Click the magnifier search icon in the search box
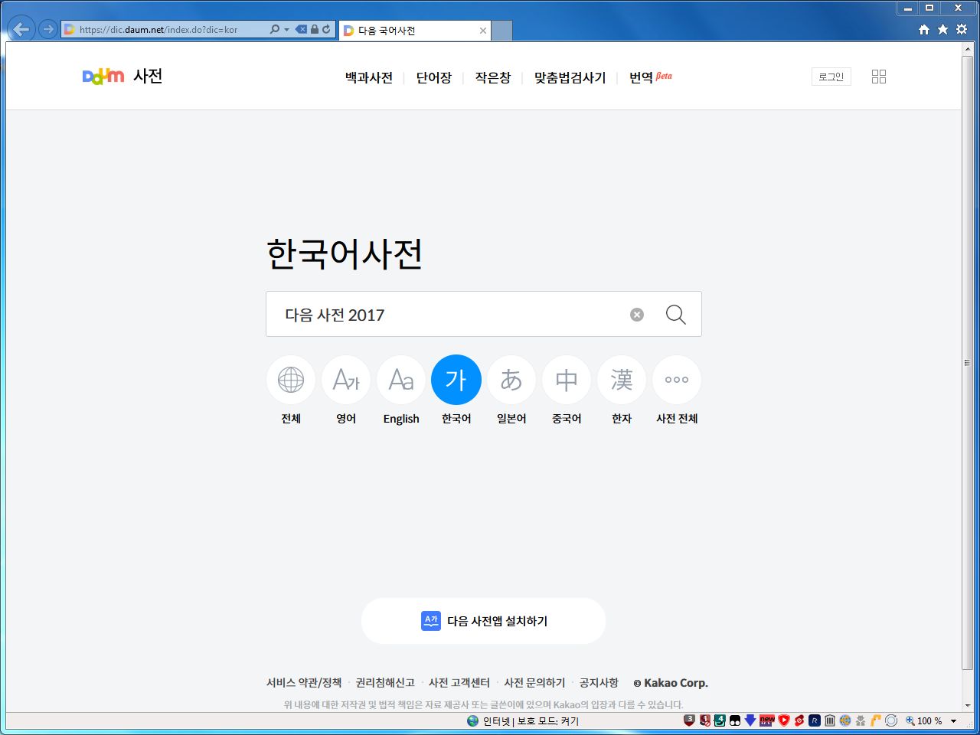The image size is (980, 735). pos(676,315)
